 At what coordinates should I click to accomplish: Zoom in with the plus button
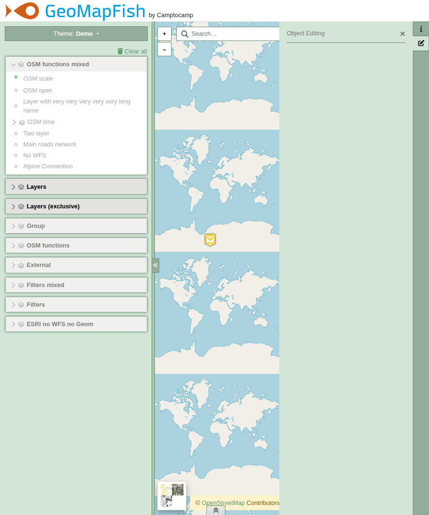[164, 34]
